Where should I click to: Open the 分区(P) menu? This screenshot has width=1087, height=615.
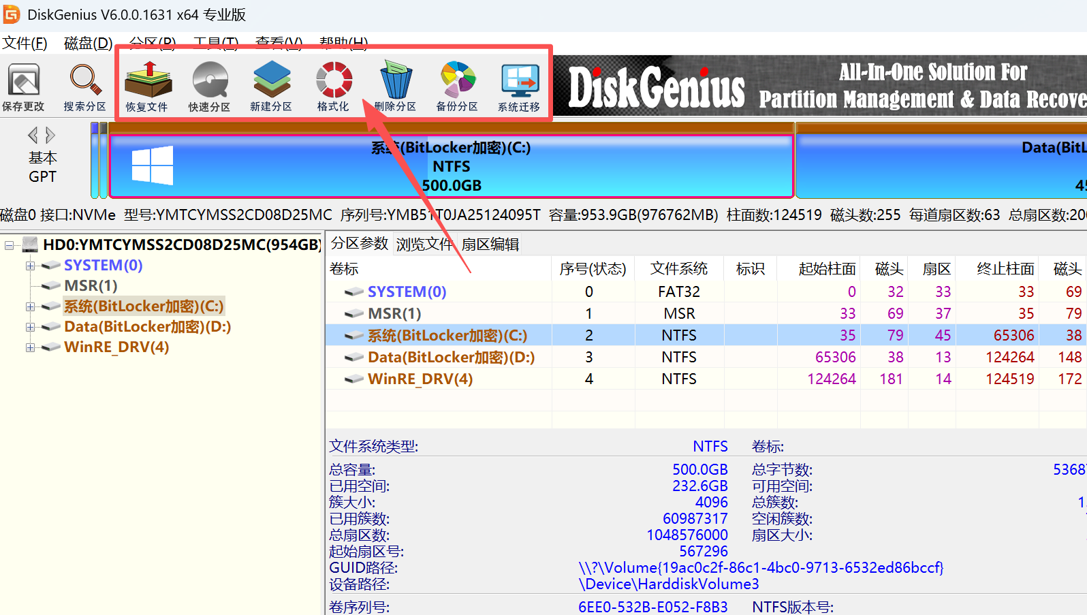(153, 42)
